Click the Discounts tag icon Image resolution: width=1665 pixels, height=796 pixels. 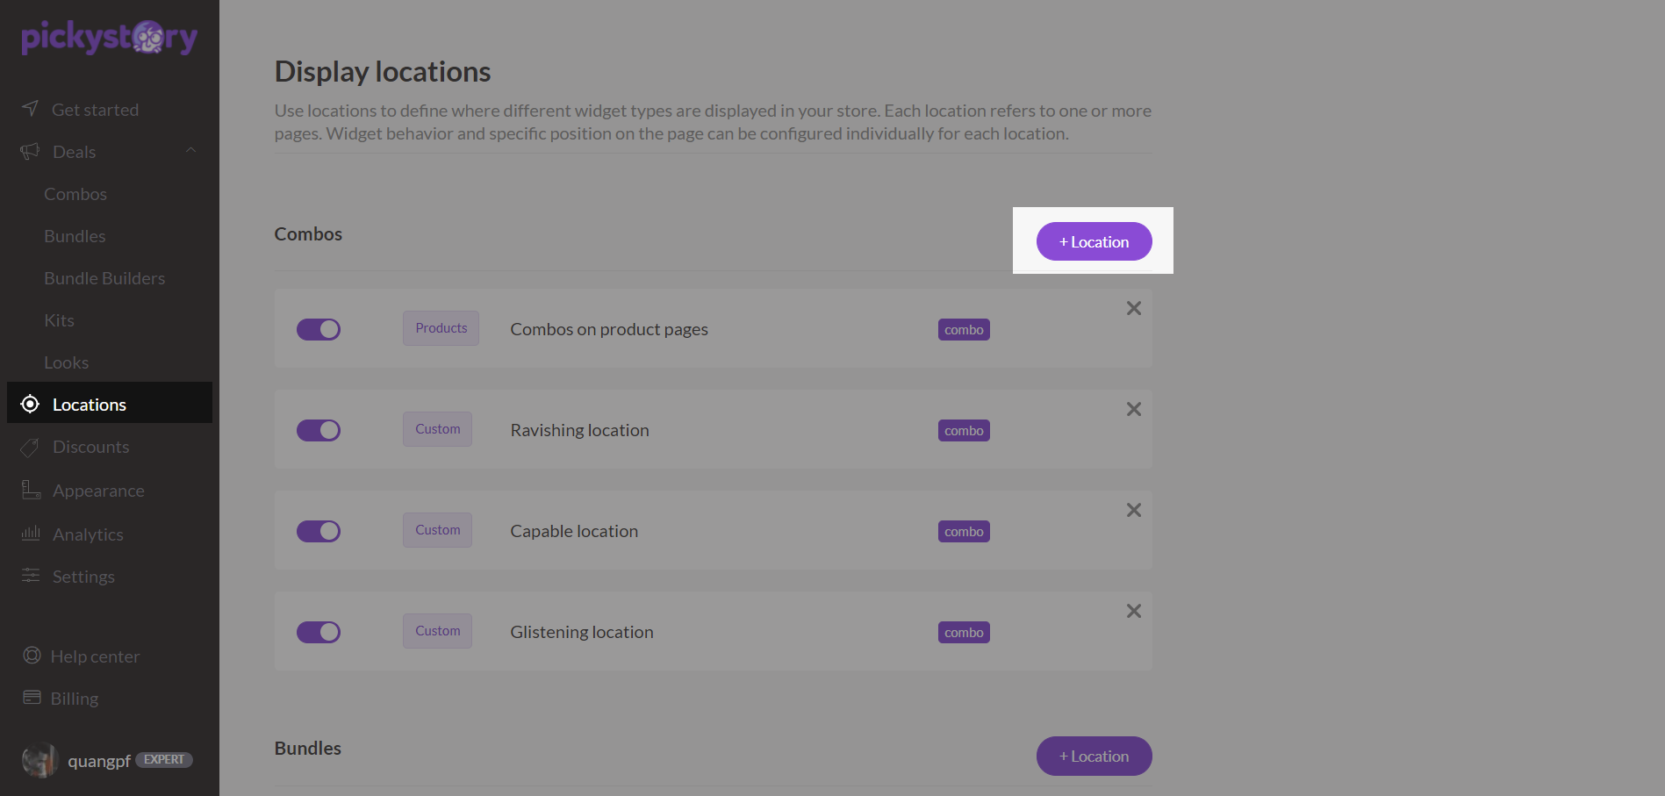coord(31,448)
